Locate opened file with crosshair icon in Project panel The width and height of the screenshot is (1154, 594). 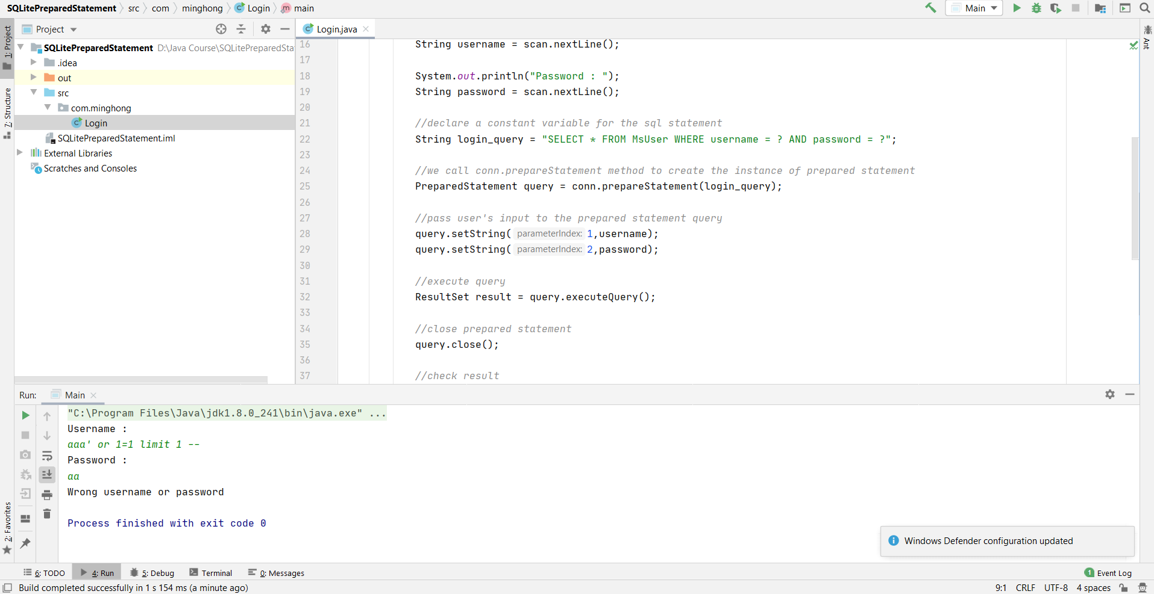pyautogui.click(x=221, y=29)
